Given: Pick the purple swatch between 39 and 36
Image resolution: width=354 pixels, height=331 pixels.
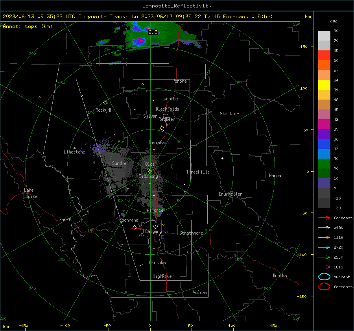Looking at the screenshot, I should (324, 134).
